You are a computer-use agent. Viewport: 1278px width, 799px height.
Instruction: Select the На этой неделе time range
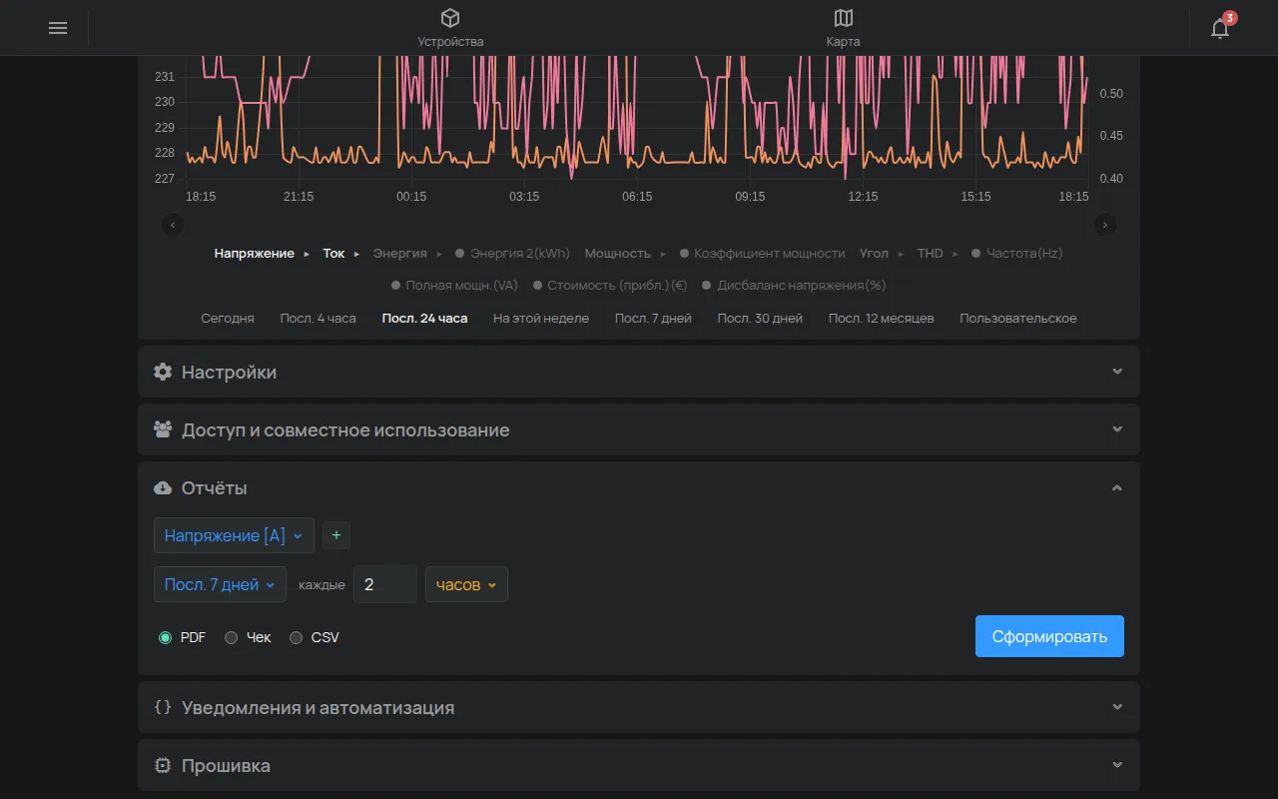click(541, 319)
